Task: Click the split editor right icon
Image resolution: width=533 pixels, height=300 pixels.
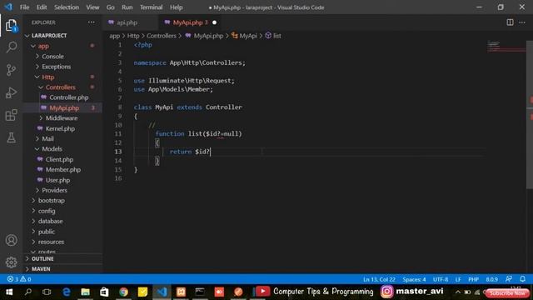Action: coord(510,22)
